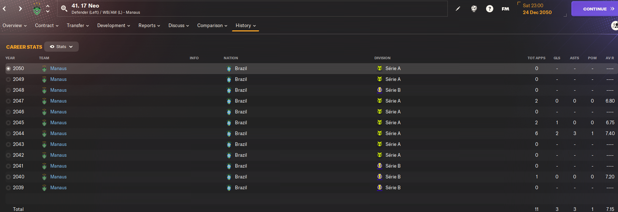Viewport: 618px width, 212px height.
Task: Select the 2050 season radio button
Action: point(8,69)
